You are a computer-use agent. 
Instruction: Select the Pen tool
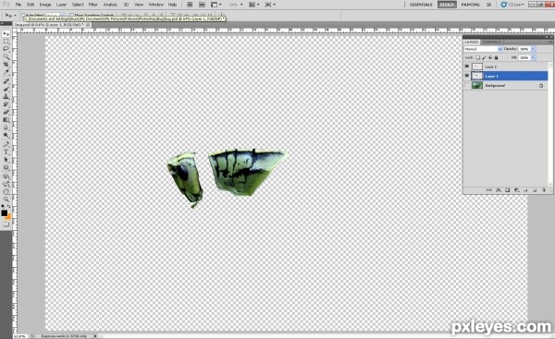pyautogui.click(x=6, y=144)
